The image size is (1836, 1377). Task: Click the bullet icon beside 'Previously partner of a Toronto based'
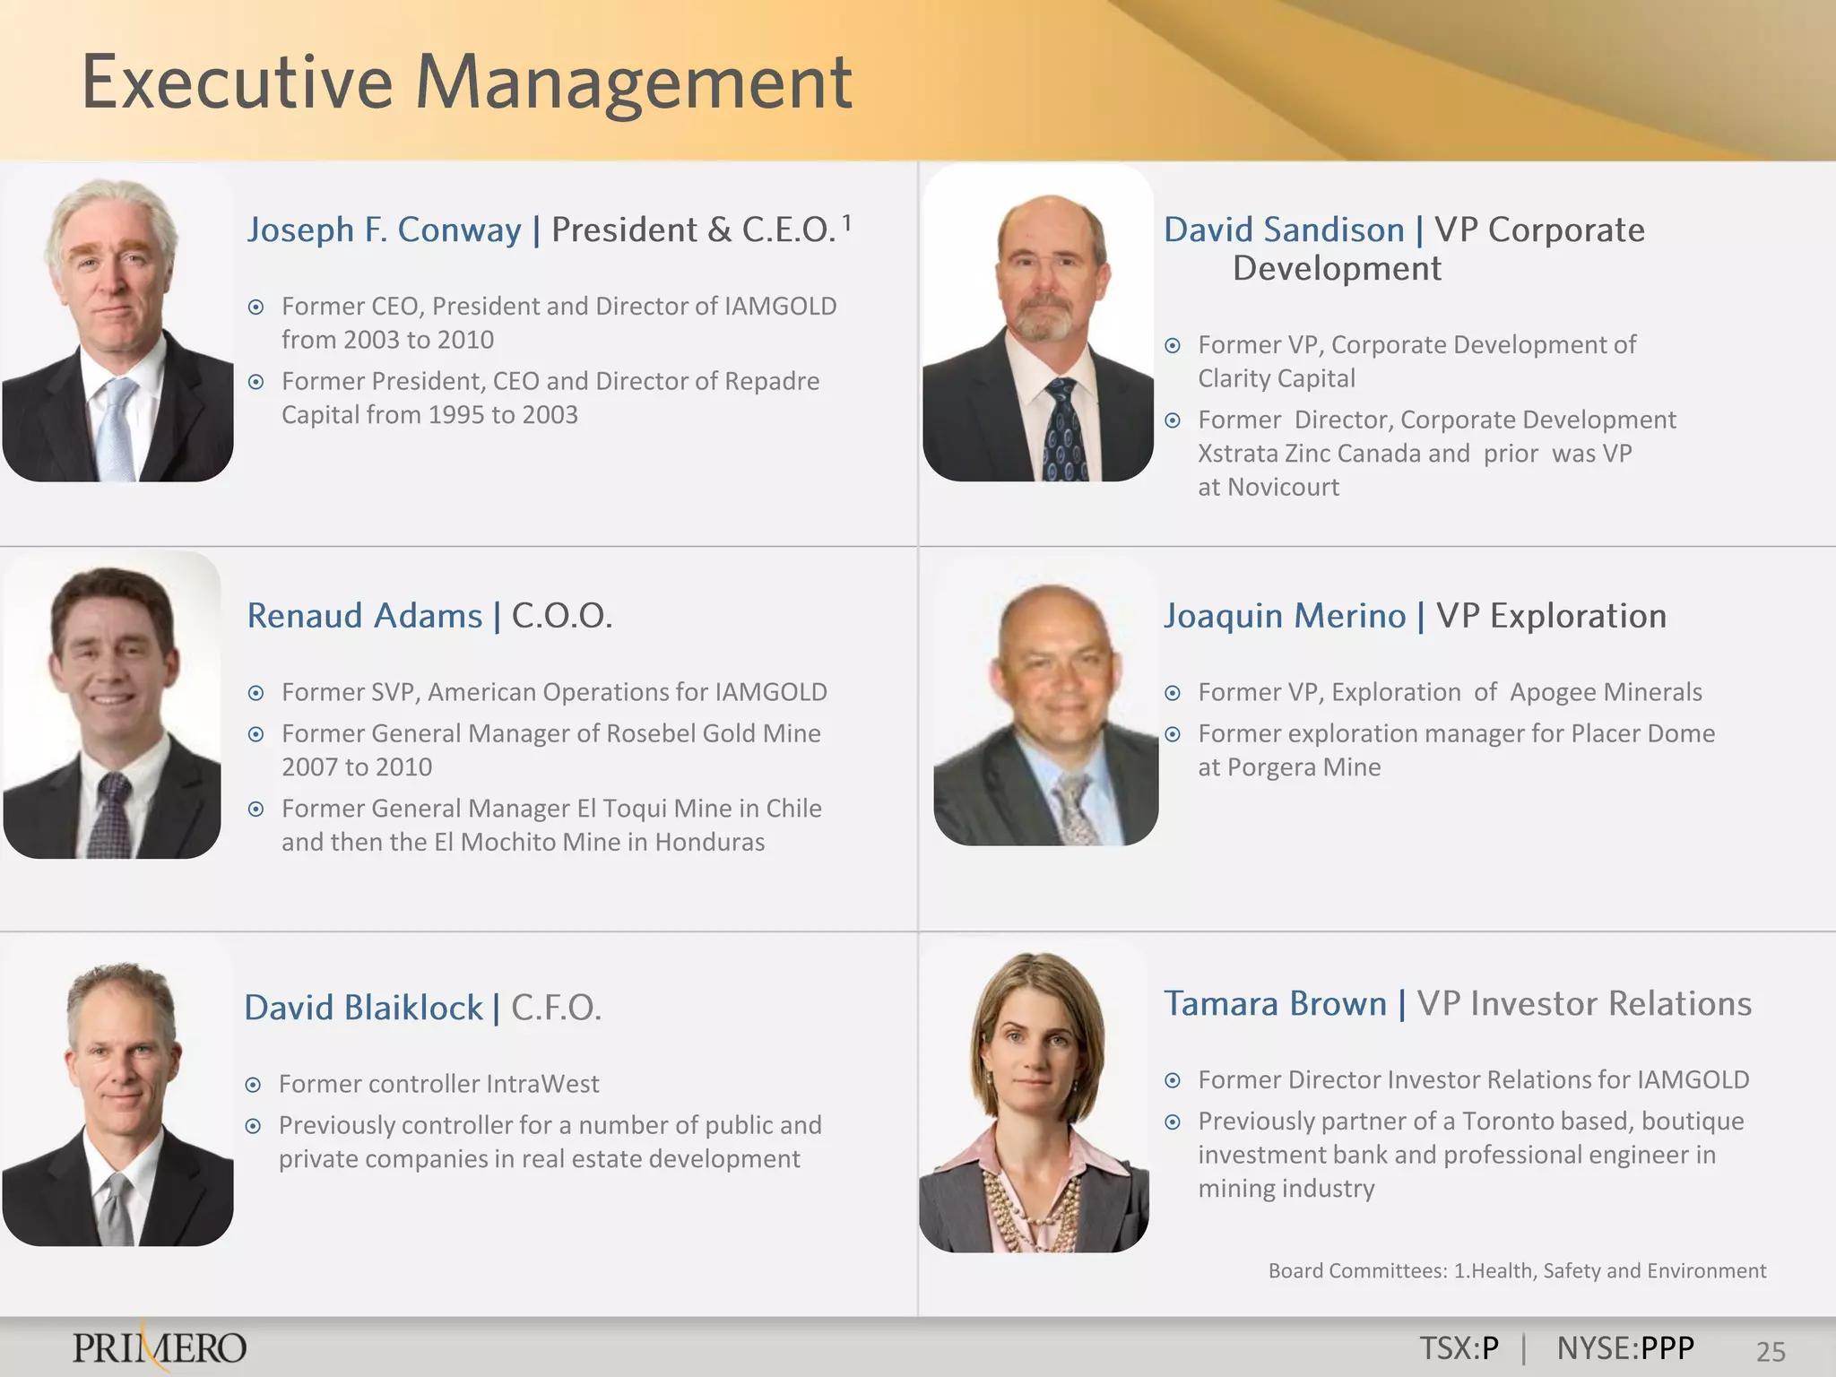tap(1173, 1122)
